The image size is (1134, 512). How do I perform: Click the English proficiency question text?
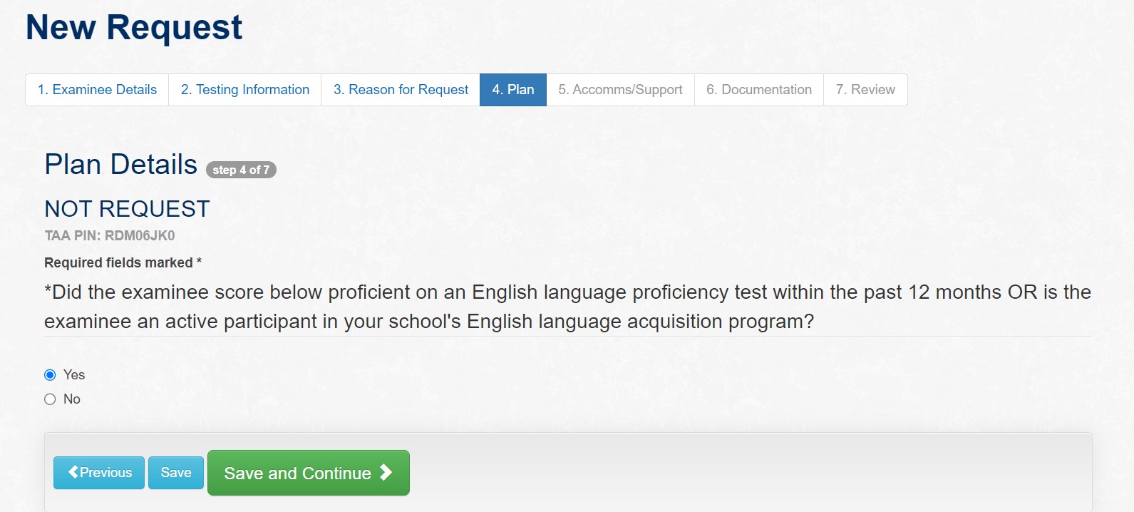coord(567,307)
